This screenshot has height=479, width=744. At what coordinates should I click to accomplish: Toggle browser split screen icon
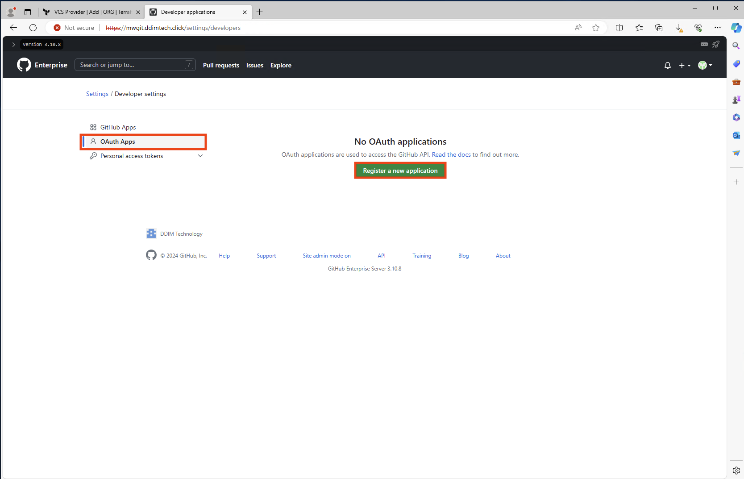[619, 28]
